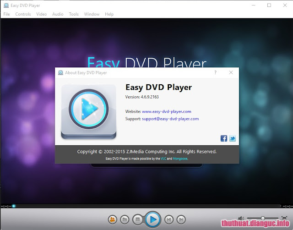Open the Mongoose credit link
Image resolution: width=293 pixels, height=230 pixels.
pos(180,159)
